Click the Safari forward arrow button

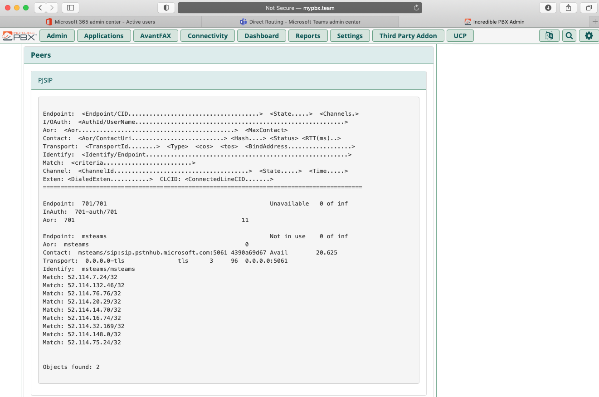click(x=52, y=8)
